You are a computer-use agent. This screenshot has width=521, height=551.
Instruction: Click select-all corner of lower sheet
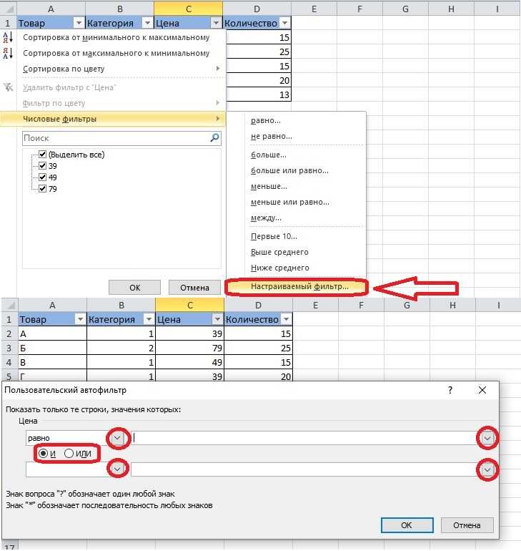click(10, 305)
